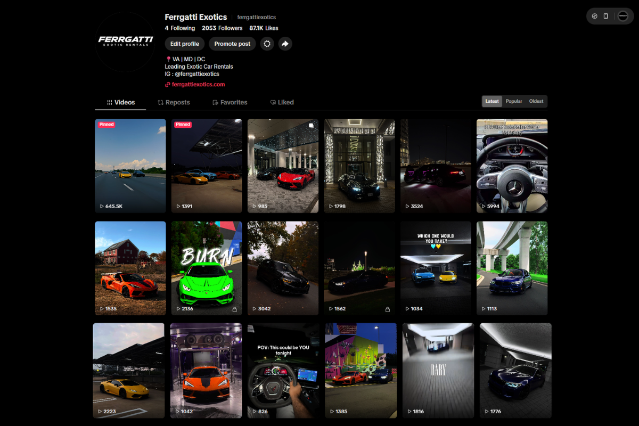Viewport: 639px width, 426px height.
Task: Open the dark blue car video, 1776 views
Action: (x=515, y=371)
